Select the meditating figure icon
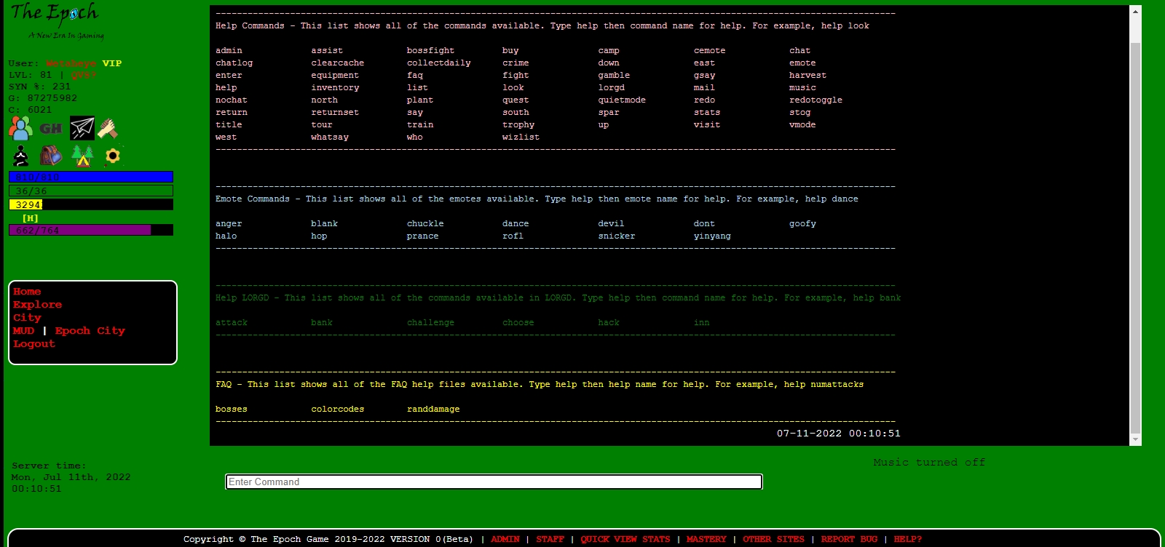Viewport: 1165px width, 547px height. pyautogui.click(x=21, y=156)
